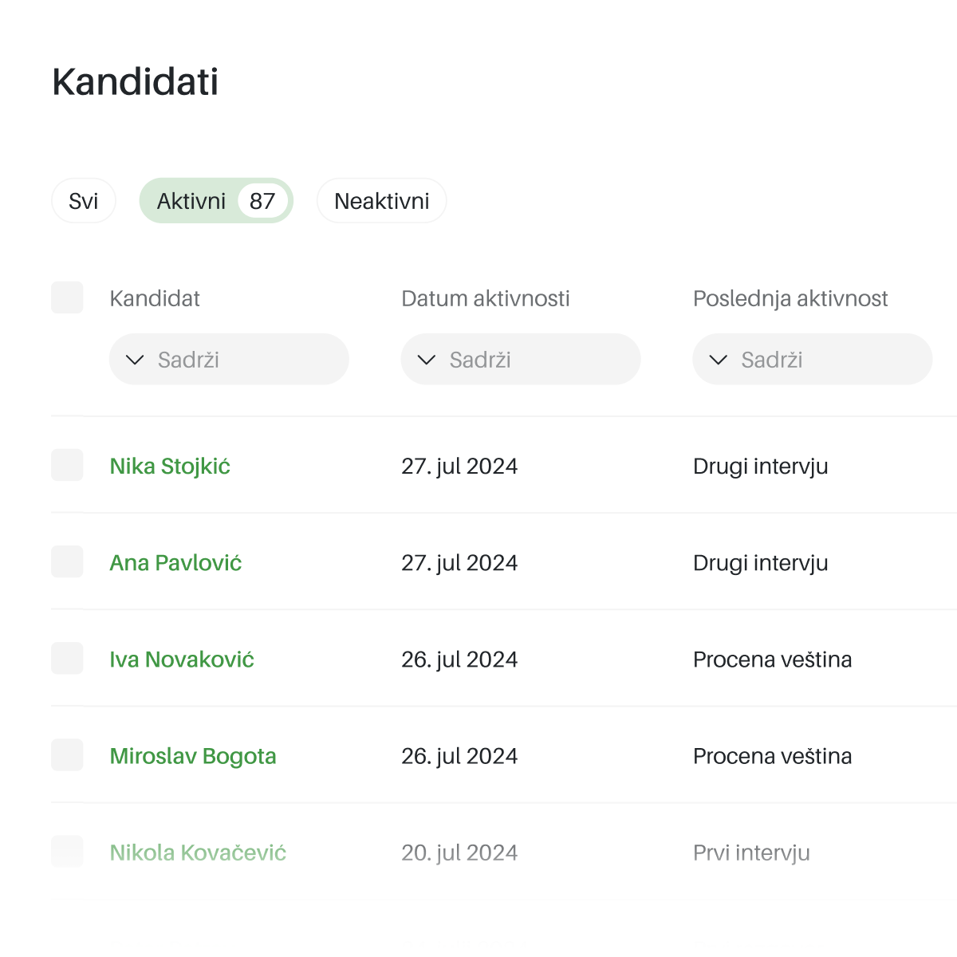Expand the Poslednja aktivnost filter chevron
957x957 pixels.
pyautogui.click(x=719, y=360)
